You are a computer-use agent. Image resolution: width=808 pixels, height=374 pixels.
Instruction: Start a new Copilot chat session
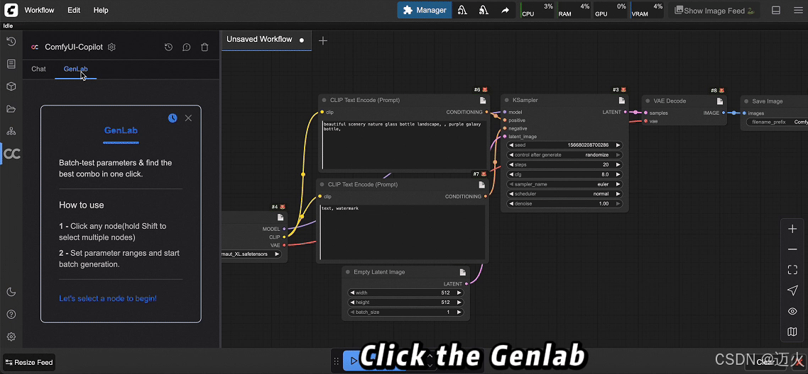pos(187,47)
